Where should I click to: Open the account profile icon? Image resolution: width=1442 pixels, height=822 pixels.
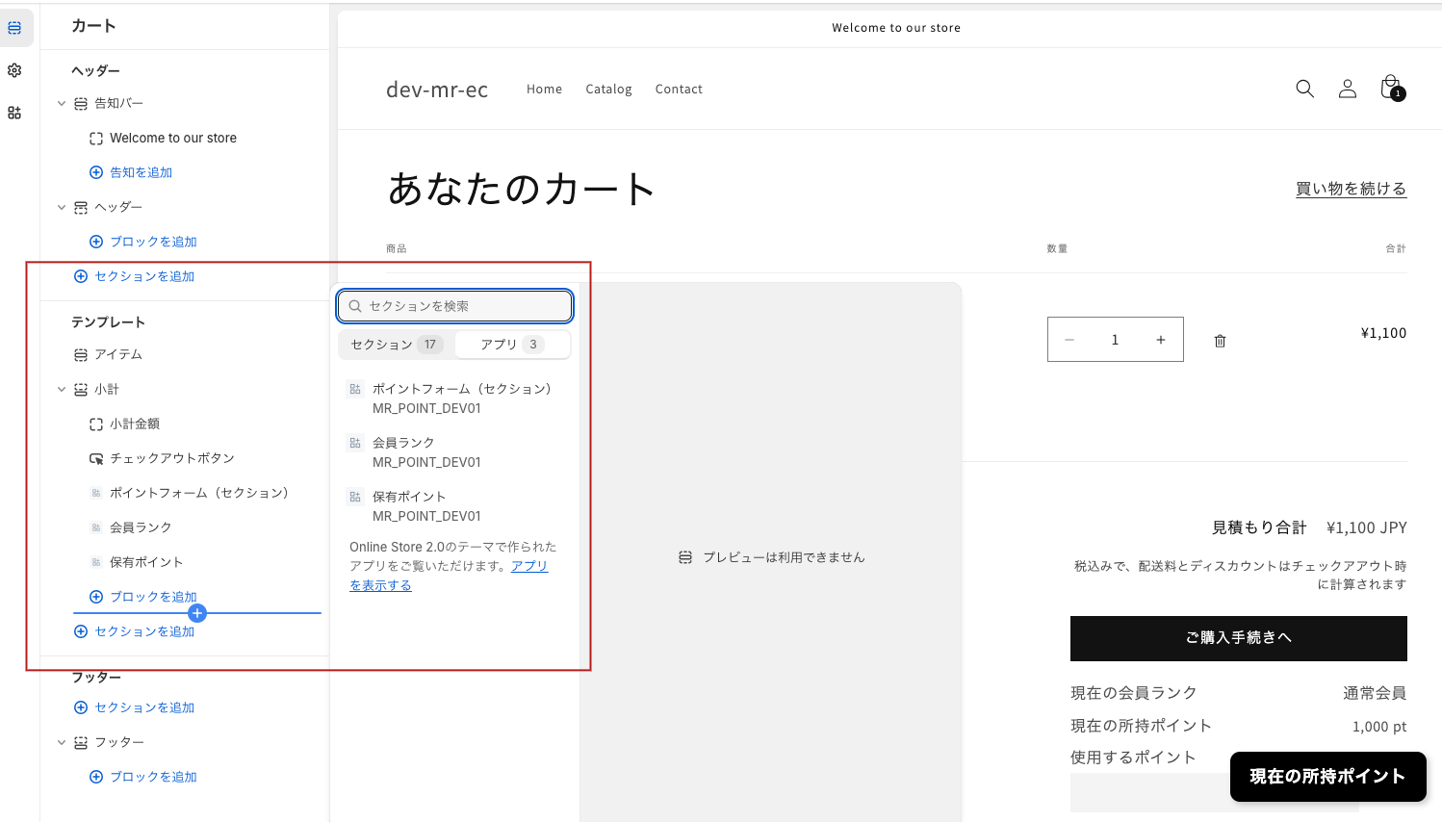[x=1348, y=89]
